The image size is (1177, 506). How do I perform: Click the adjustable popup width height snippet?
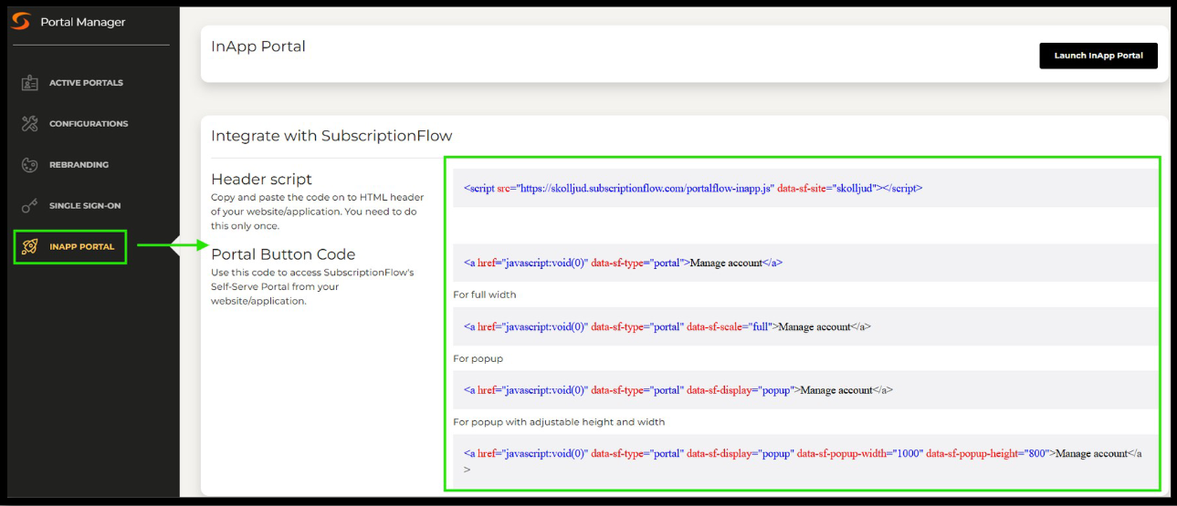(x=806, y=460)
